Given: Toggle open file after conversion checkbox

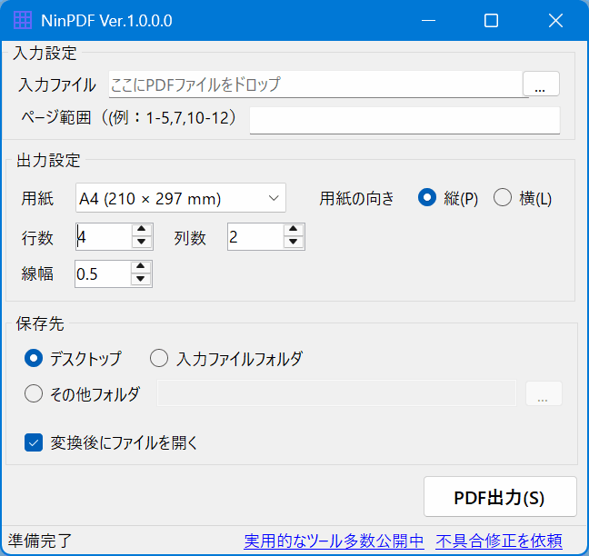Looking at the screenshot, I should pos(34,443).
